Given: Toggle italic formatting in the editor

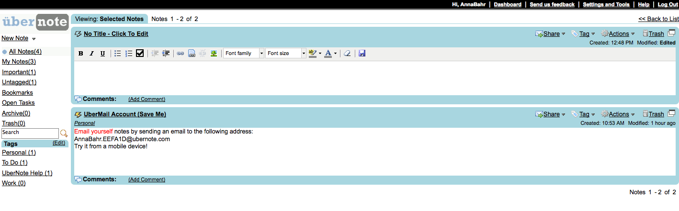Looking at the screenshot, I should pyautogui.click(x=91, y=54).
